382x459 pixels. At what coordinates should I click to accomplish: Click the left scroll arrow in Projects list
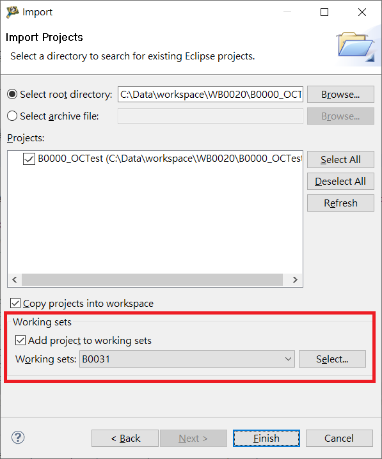(15, 279)
